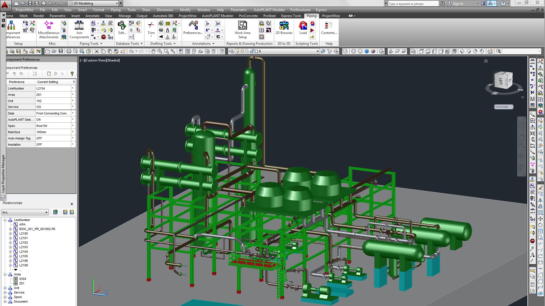Viewport: 545px width, 306px height.
Task: Expand the Piping Tools panel dropdown
Action: tap(101, 44)
